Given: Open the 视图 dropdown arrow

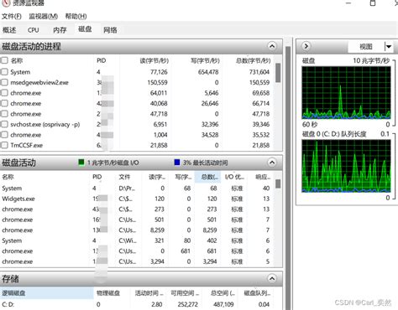Looking at the screenshot, I should (x=389, y=47).
